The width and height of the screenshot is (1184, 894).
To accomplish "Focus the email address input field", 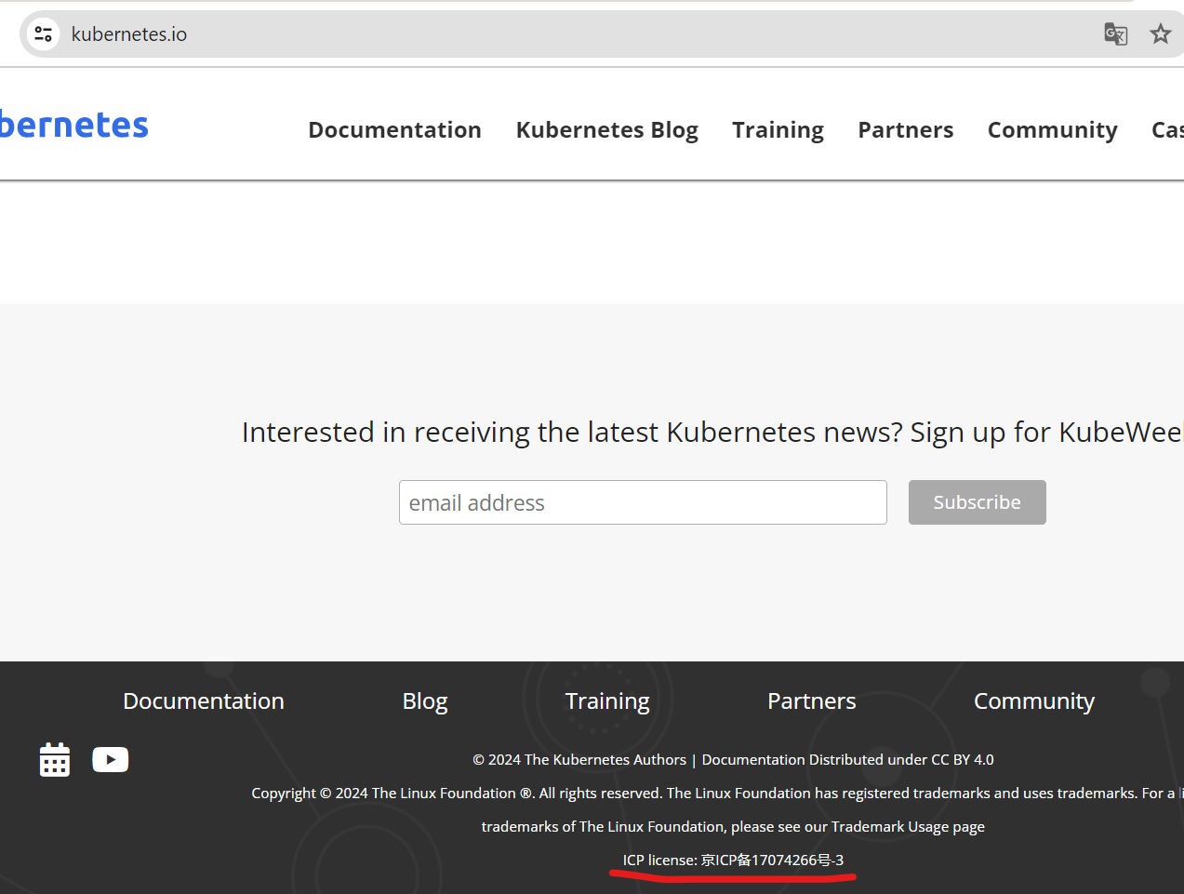I will tap(643, 502).
